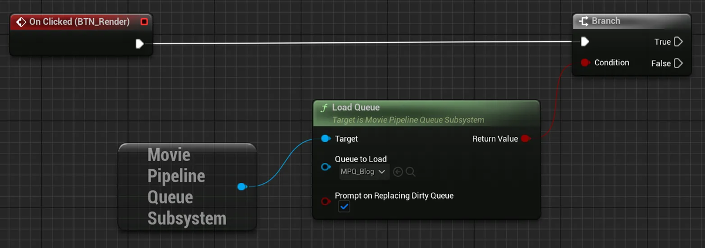Select the On Clicked (BTN_Render) node title
The image size is (705, 248).
[x=78, y=22]
